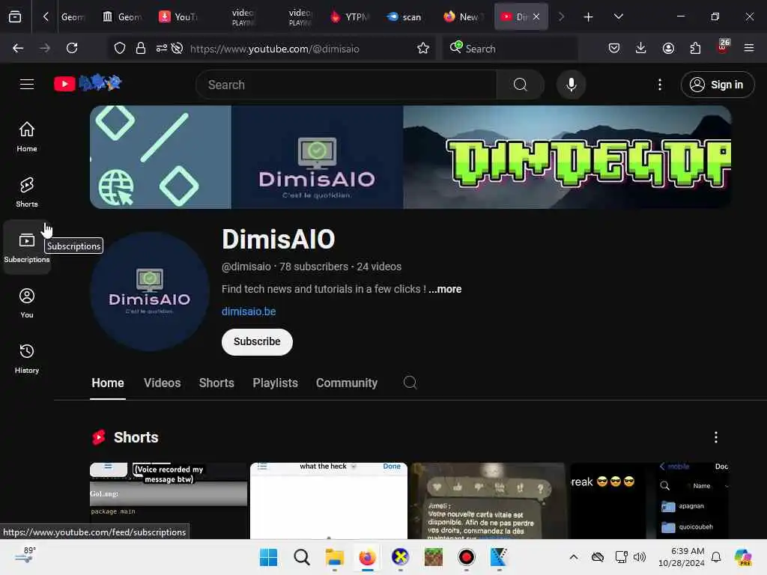Open the YouTube guide hamburger menu
767x575 pixels.
(x=27, y=84)
